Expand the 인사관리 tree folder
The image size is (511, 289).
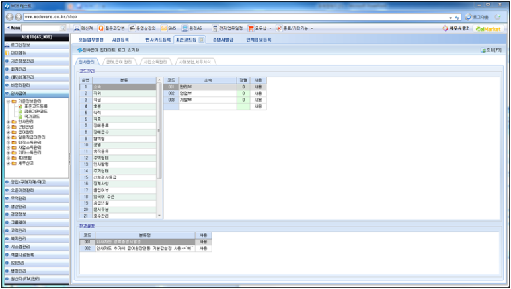click(8, 121)
